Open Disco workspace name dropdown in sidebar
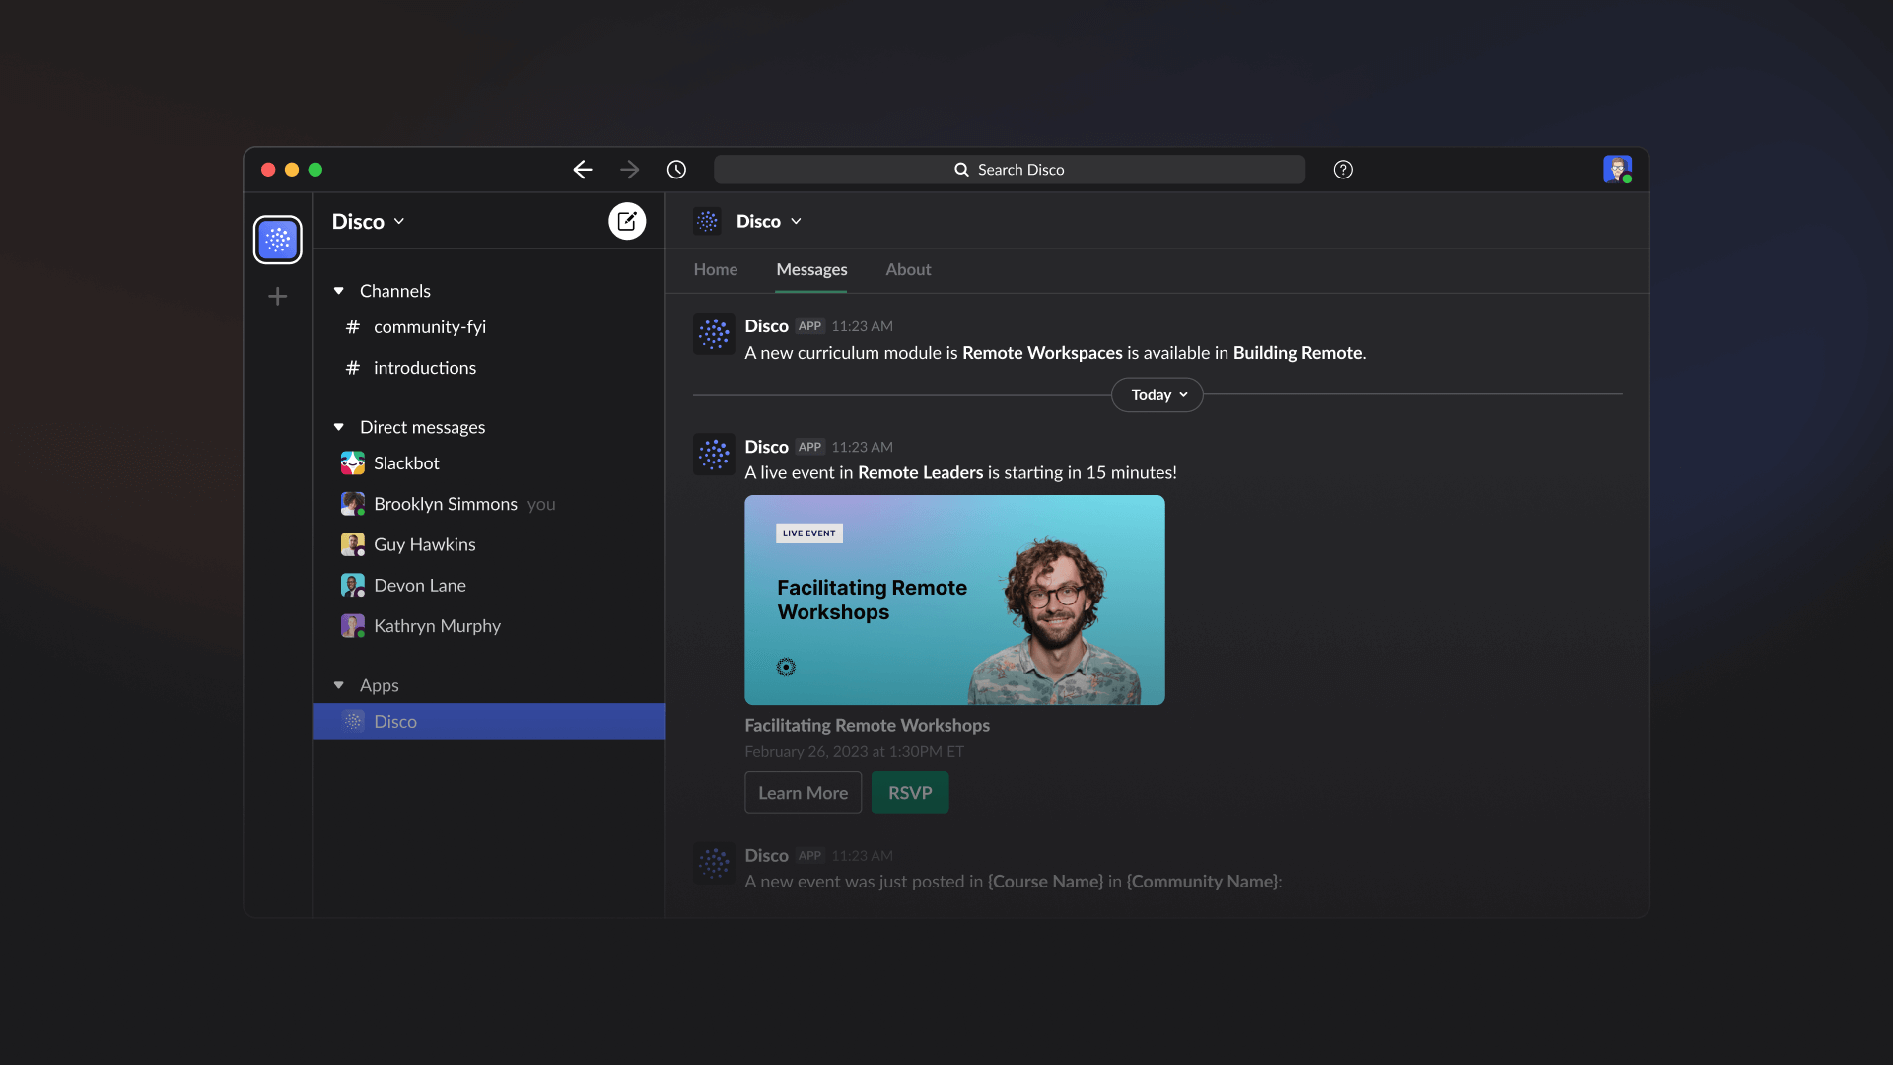Viewport: 1893px width, 1065px height. click(x=368, y=222)
